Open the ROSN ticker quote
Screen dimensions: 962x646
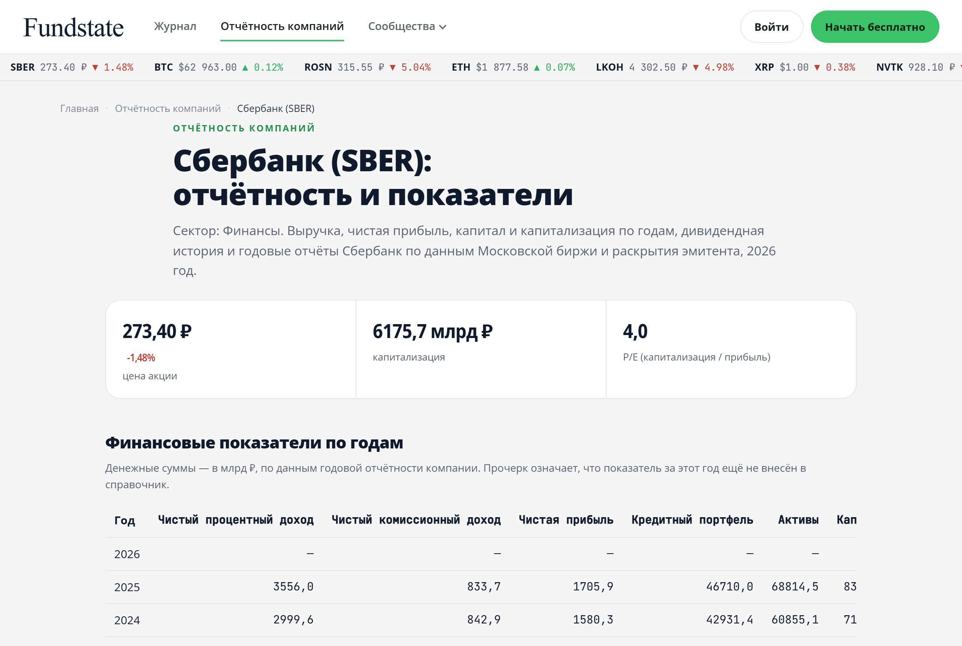(368, 67)
